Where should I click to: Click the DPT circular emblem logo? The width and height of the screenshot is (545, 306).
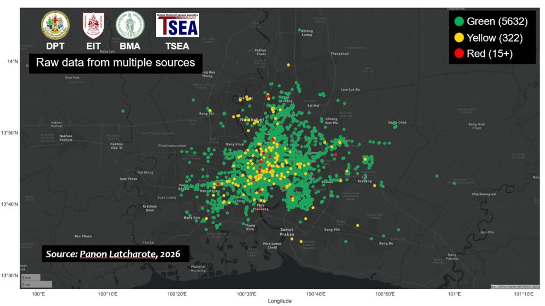55,24
